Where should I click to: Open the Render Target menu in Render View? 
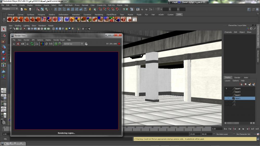click(x=59, y=40)
